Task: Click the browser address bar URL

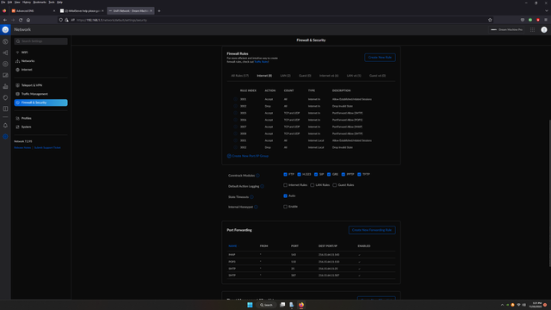Action: 112,20
